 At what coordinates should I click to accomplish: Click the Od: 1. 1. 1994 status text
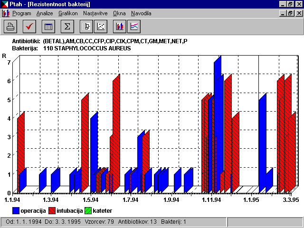(x=24, y=222)
